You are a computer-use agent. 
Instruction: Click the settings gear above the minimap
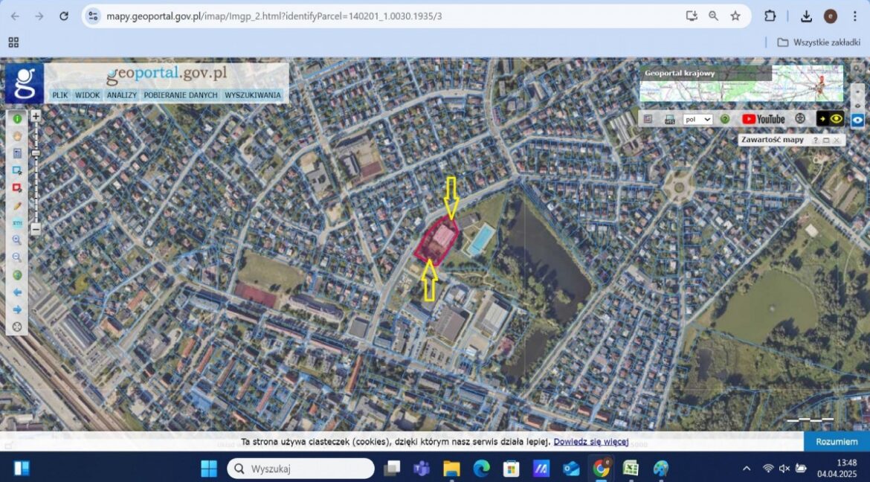click(857, 69)
